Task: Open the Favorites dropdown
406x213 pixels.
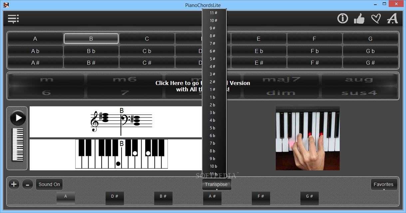Action: [x=384, y=184]
